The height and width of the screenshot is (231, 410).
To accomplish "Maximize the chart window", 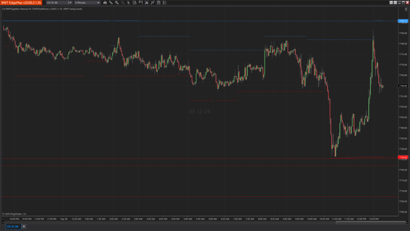I will (x=403, y=3).
